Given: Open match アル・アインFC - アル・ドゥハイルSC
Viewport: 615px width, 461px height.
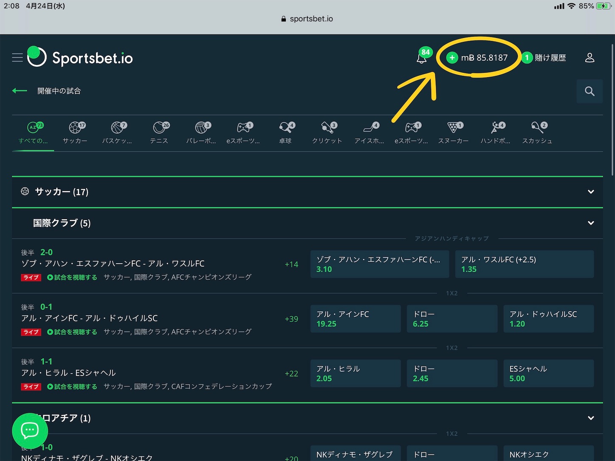Looking at the screenshot, I should tap(90, 318).
